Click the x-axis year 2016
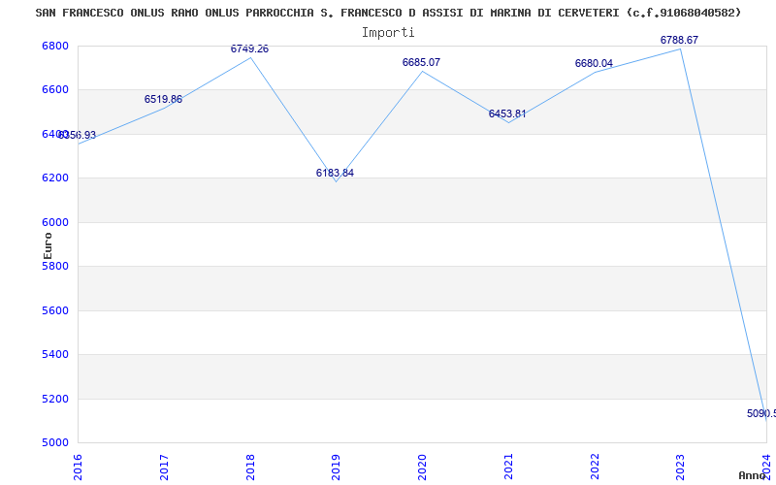The width and height of the screenshot is (776, 485). point(79,467)
